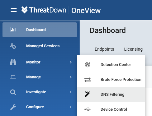This screenshot has width=152, height=116.
Task: Click the Monitor binoculars icon
Action: point(13,62)
